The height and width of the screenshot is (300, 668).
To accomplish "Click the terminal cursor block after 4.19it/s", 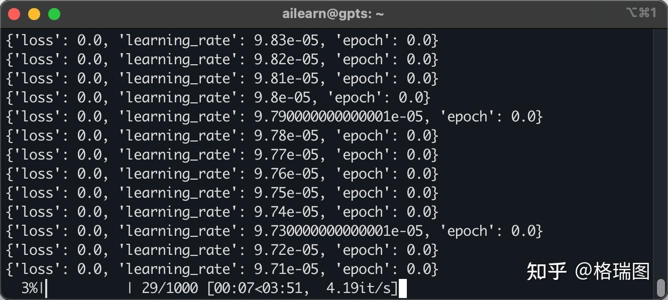I will tap(402, 289).
